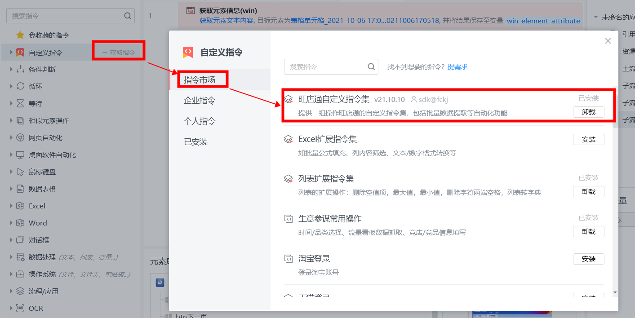Collapse the 未命名的应用 tree arrow
Screen dimensions: 635x318
(x=596, y=17)
